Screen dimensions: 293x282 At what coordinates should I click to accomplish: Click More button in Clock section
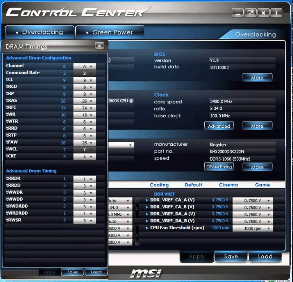click(x=257, y=126)
